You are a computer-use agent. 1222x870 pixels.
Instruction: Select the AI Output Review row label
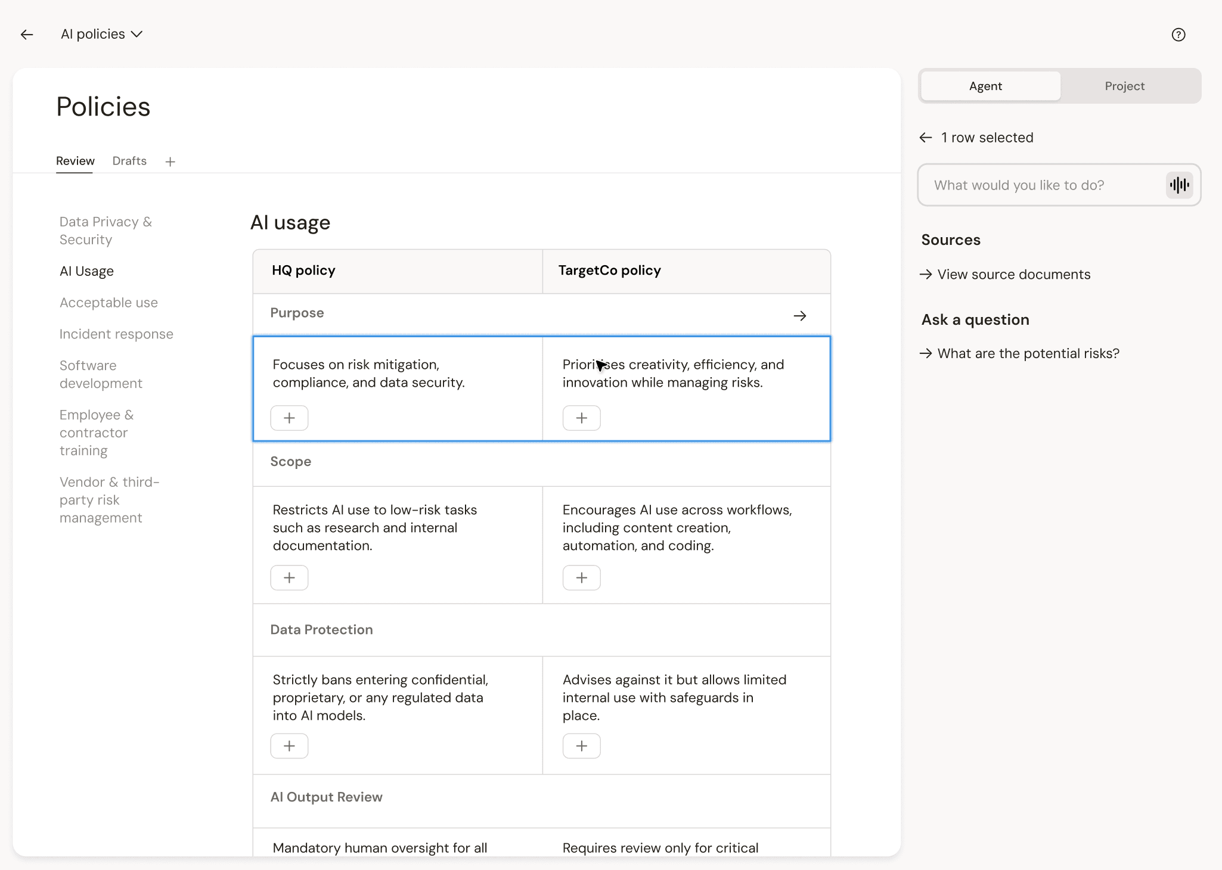click(x=326, y=797)
